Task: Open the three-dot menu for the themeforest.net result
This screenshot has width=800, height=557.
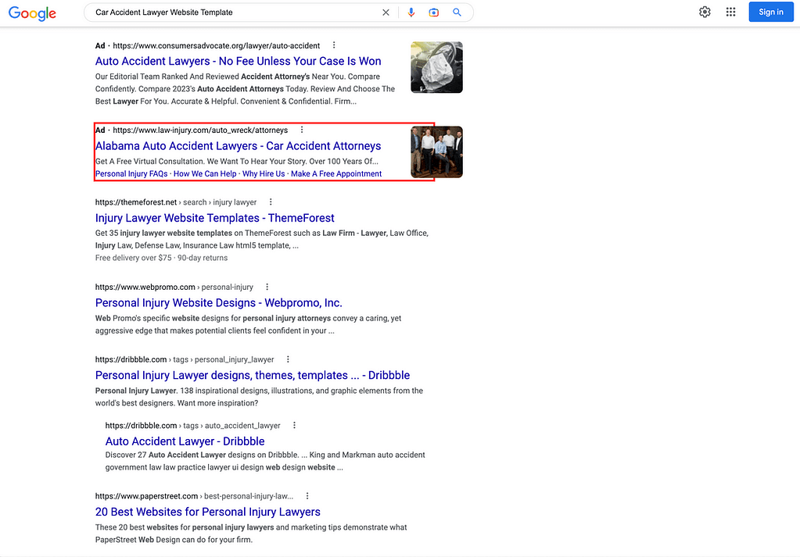Action: [271, 202]
